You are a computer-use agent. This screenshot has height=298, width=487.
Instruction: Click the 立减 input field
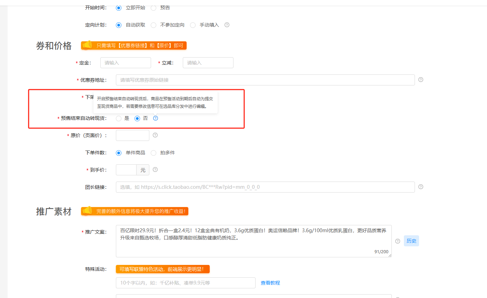click(208, 63)
